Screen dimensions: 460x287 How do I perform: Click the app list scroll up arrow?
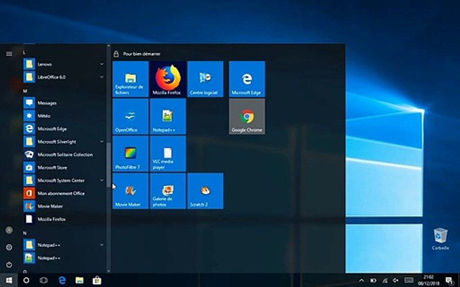pos(109,46)
